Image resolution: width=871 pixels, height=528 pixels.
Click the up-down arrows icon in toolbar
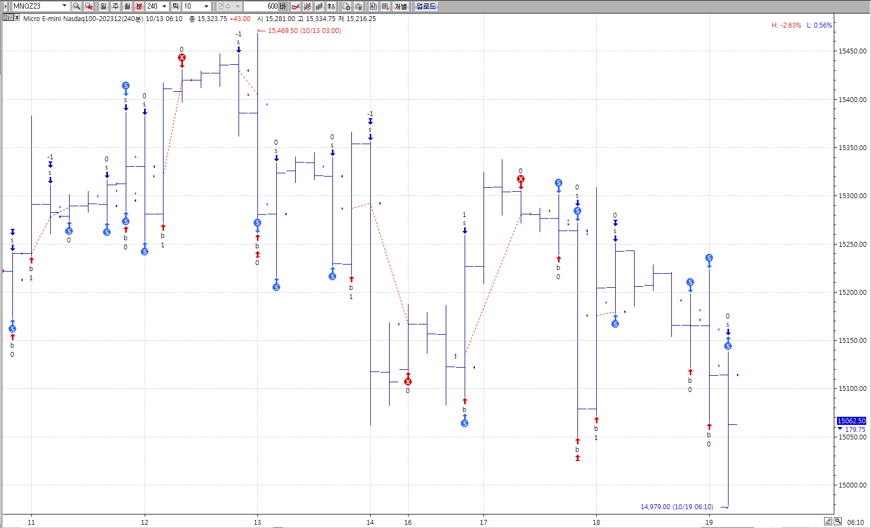[x=331, y=6]
